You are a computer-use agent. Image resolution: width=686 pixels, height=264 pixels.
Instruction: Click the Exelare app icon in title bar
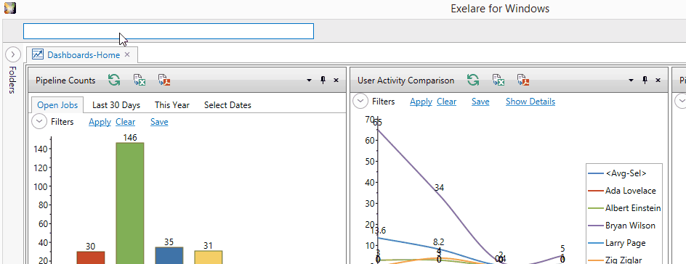pos(10,8)
